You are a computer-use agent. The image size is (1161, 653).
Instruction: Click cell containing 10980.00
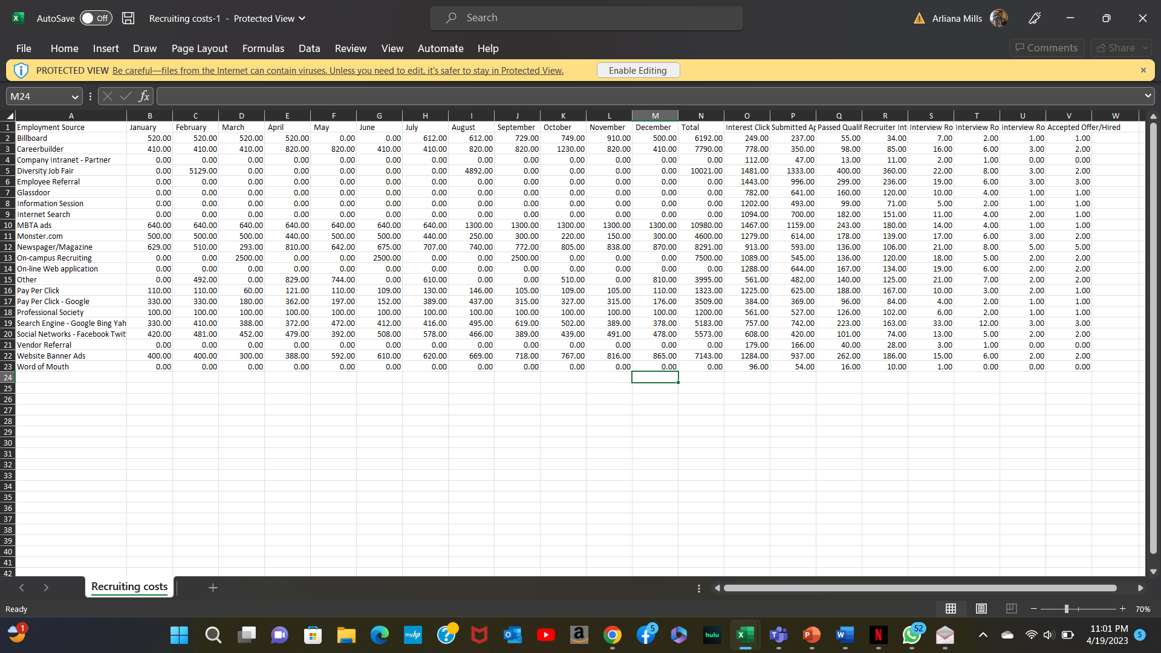pyautogui.click(x=701, y=225)
